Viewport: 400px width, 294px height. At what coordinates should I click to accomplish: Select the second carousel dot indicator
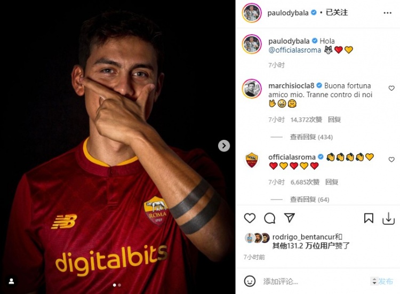click(119, 285)
